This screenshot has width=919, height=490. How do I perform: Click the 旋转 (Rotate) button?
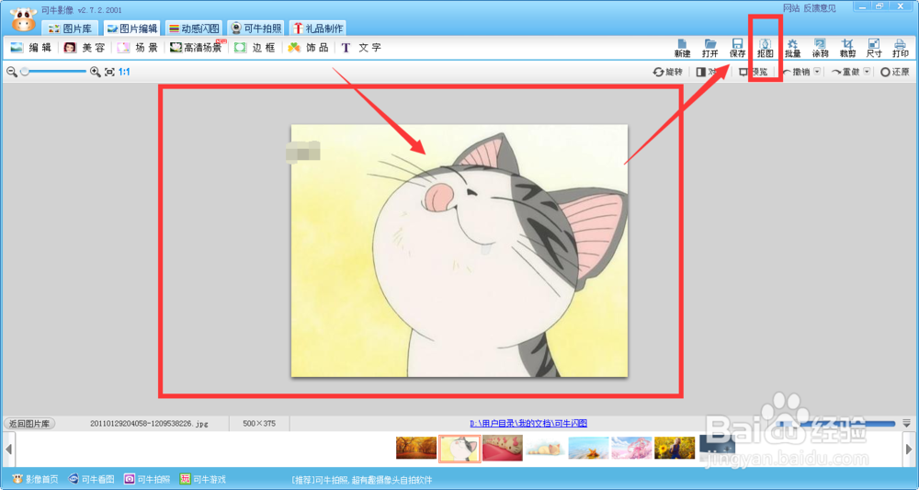click(668, 72)
